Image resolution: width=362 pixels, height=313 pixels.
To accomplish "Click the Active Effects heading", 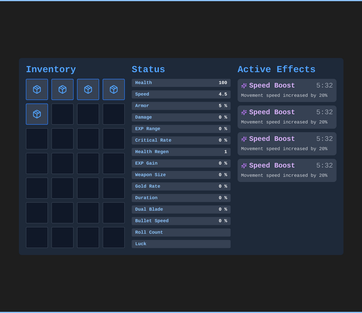I will [x=276, y=69].
